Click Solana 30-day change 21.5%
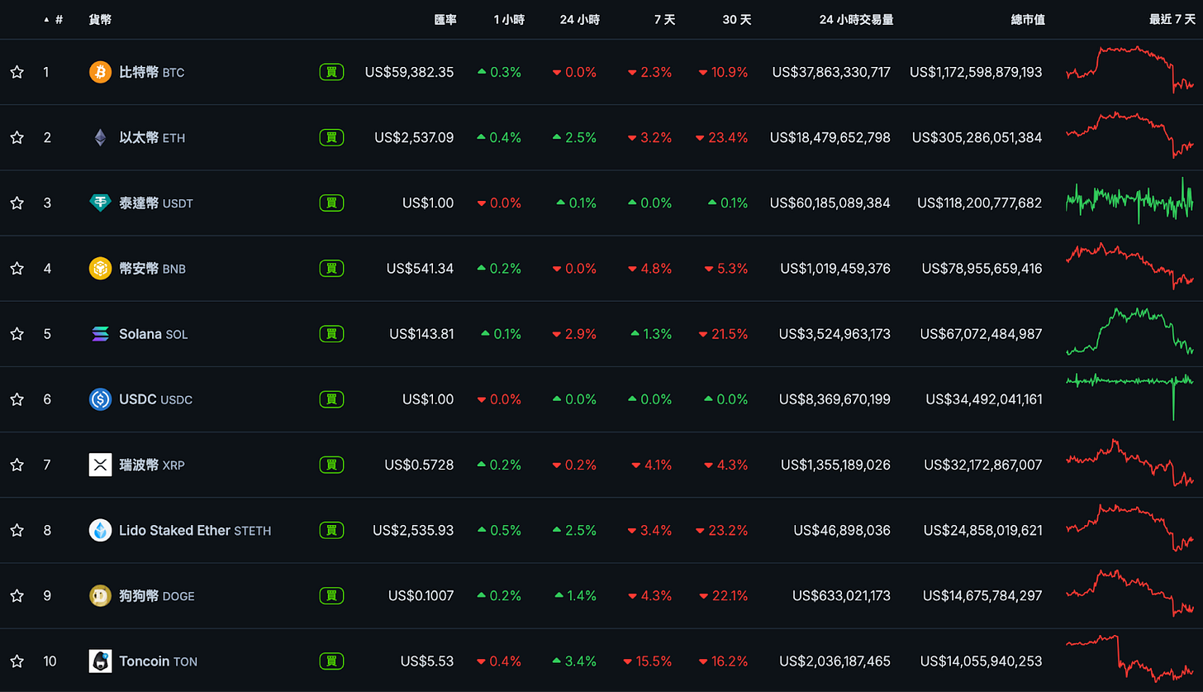The image size is (1203, 692). [723, 334]
